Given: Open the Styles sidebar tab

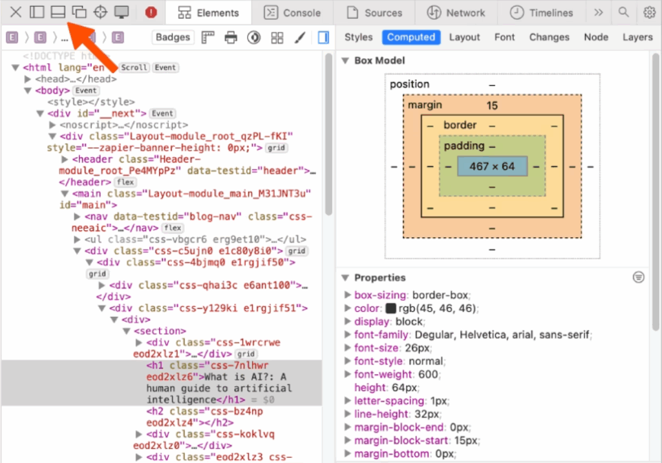Looking at the screenshot, I should (358, 37).
